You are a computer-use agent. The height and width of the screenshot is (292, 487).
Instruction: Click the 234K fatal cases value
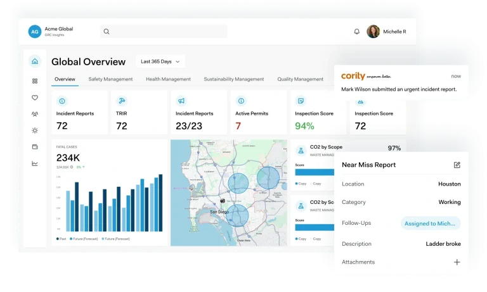[x=68, y=158]
